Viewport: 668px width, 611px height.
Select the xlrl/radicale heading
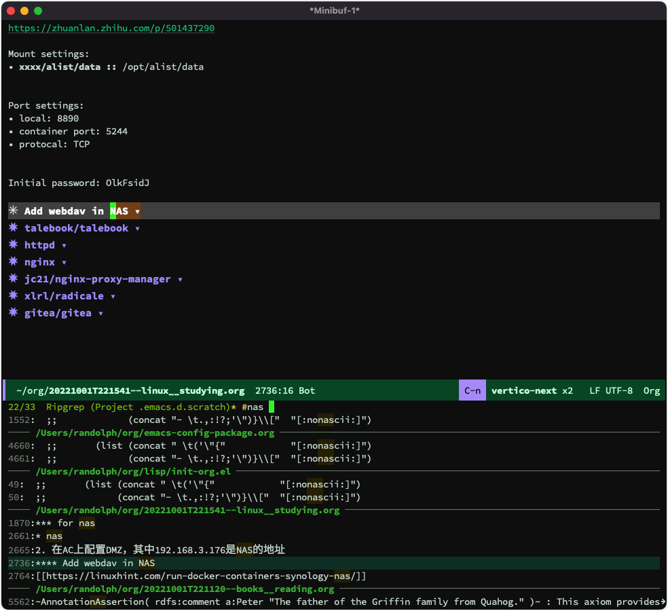(x=64, y=296)
